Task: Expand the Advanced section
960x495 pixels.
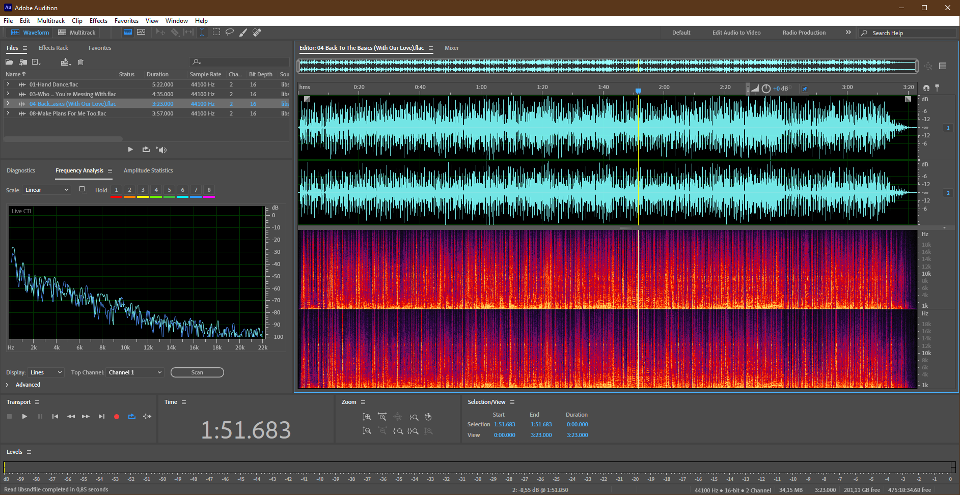Action: point(7,385)
